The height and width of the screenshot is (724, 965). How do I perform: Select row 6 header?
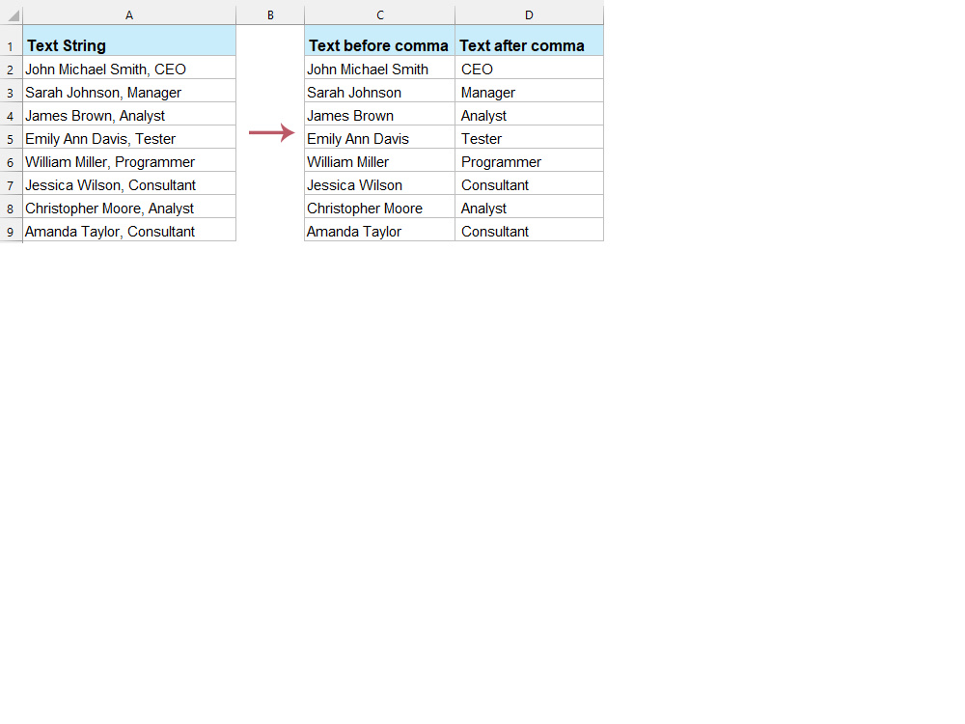11,160
